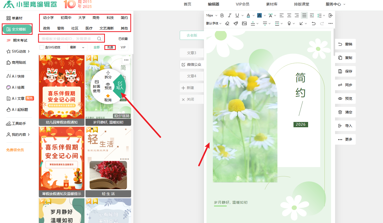Click 取消 star on the template wheel

(x=108, y=98)
